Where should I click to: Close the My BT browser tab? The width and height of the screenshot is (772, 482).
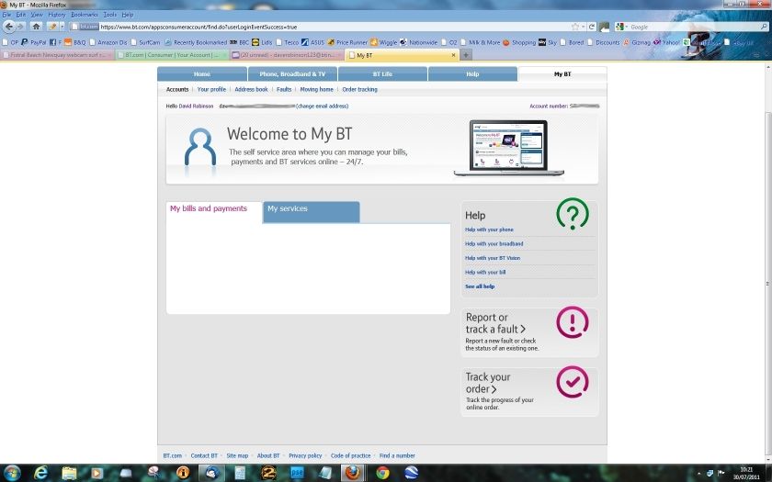pyautogui.click(x=453, y=55)
